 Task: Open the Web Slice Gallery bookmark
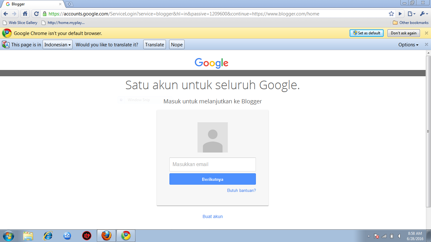[20, 23]
